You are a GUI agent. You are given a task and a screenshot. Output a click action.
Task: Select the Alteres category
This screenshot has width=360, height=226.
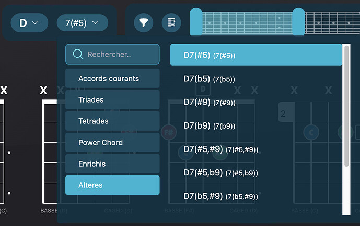(112, 185)
